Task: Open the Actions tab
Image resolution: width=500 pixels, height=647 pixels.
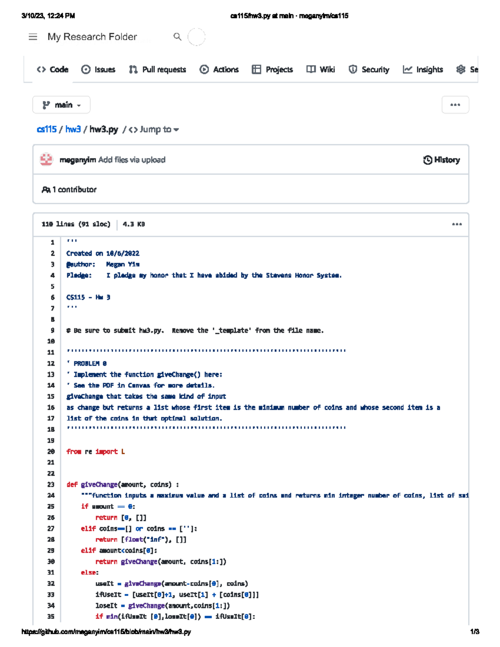Action: tap(219, 70)
